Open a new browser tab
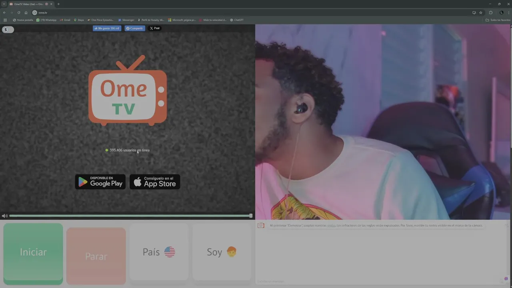Viewport: 512px width, 288px height. [x=58, y=4]
